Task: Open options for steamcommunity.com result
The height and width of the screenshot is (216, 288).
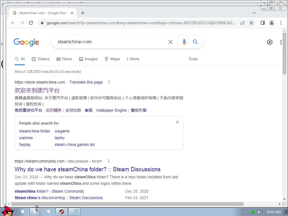Action: click(109, 161)
